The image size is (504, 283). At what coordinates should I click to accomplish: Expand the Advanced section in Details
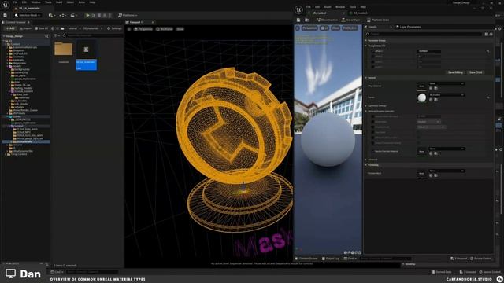click(366, 160)
